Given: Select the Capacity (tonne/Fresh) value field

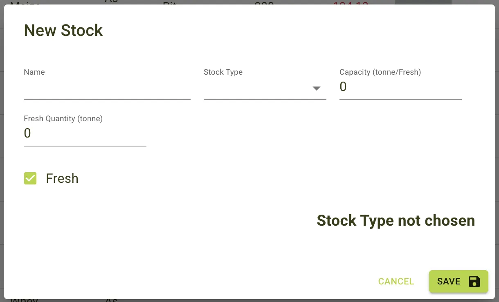Looking at the screenshot, I should point(400,87).
